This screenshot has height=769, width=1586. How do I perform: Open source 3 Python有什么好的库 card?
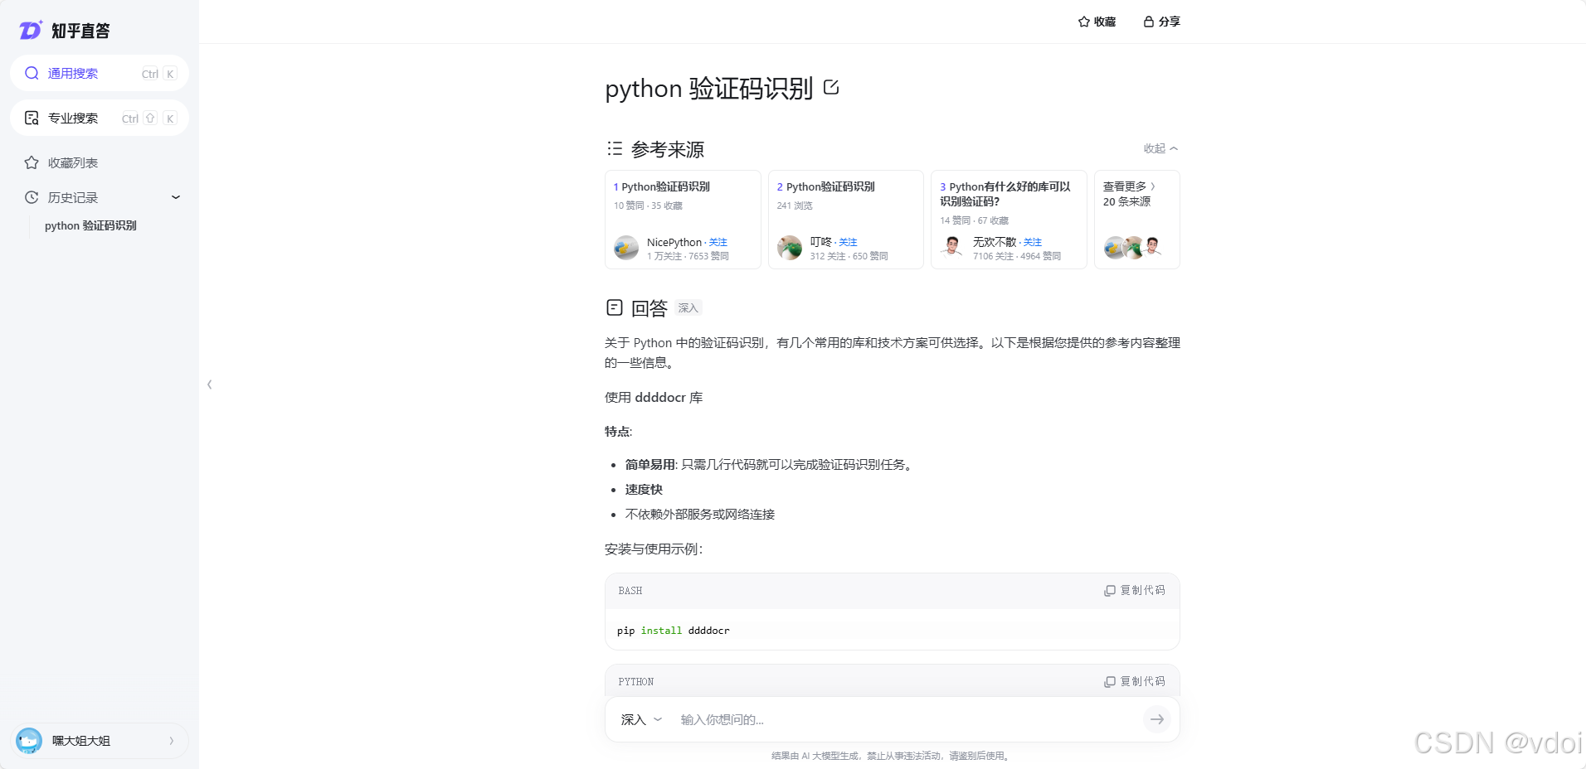(1009, 220)
